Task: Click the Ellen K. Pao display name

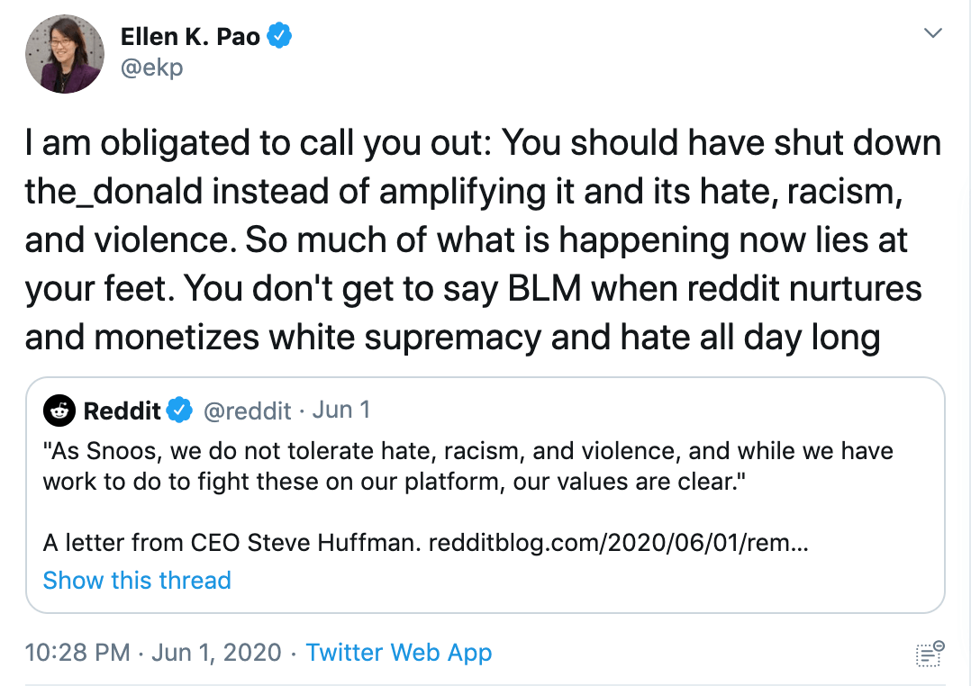Action: pos(190,37)
